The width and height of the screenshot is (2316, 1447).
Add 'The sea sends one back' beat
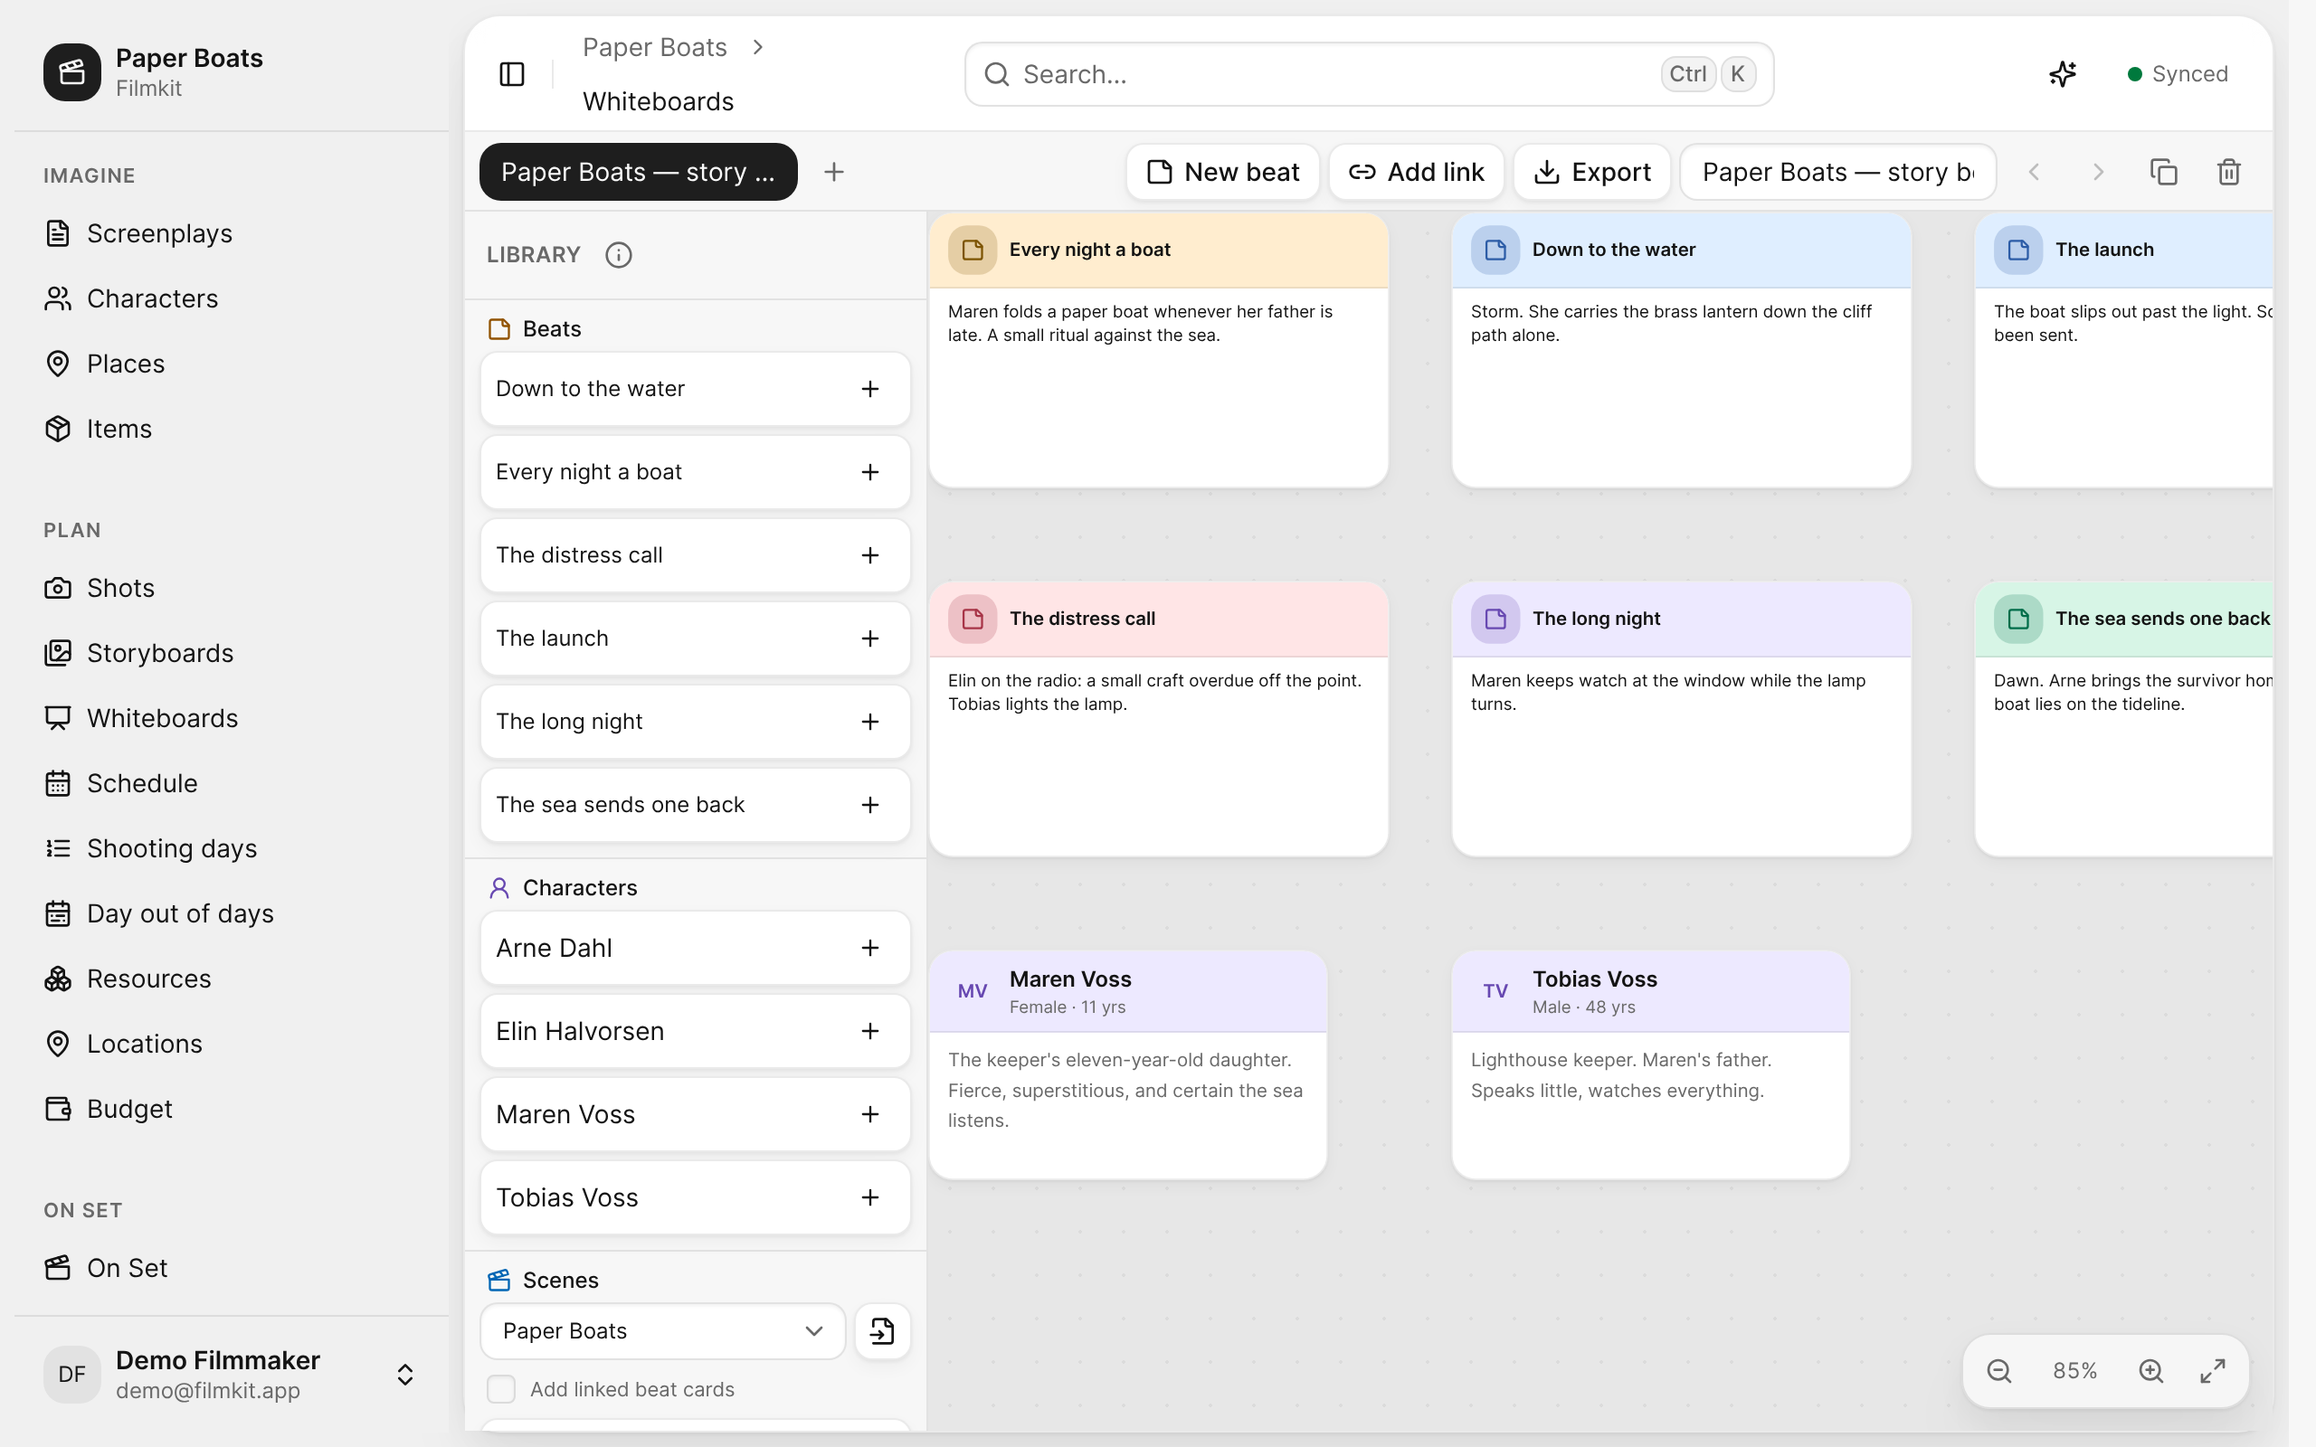(869, 805)
